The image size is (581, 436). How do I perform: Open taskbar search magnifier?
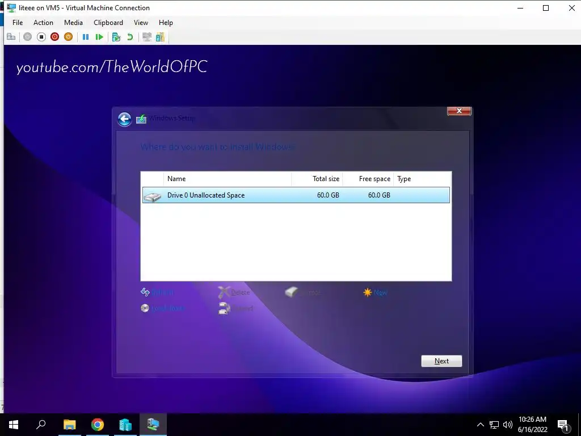(41, 425)
